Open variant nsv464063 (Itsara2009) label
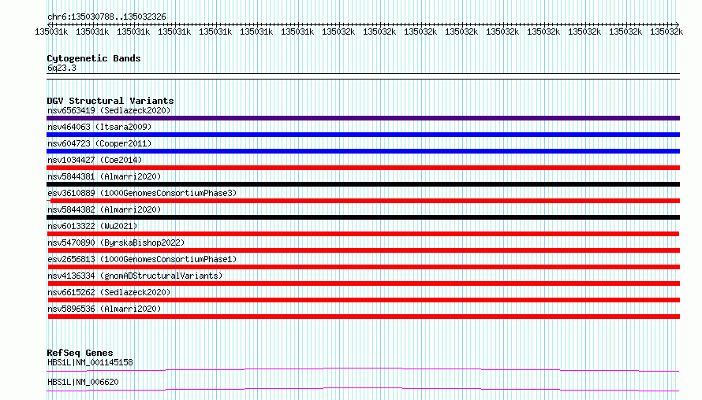The width and height of the screenshot is (702, 400). coord(99,127)
